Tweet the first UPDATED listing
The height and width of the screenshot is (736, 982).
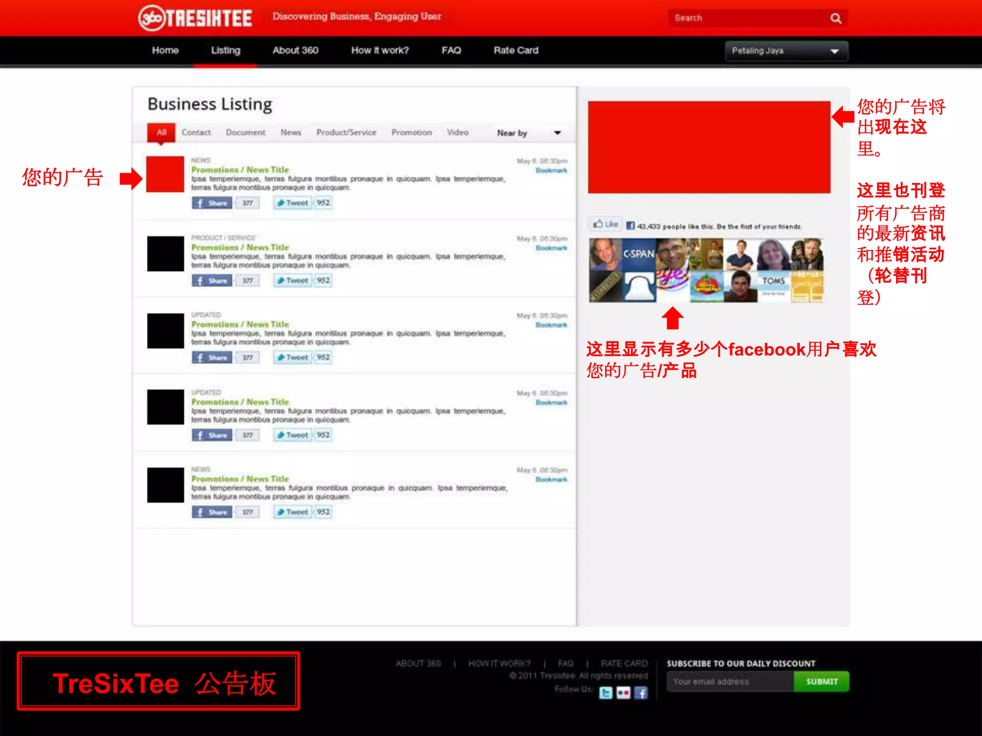(x=292, y=357)
